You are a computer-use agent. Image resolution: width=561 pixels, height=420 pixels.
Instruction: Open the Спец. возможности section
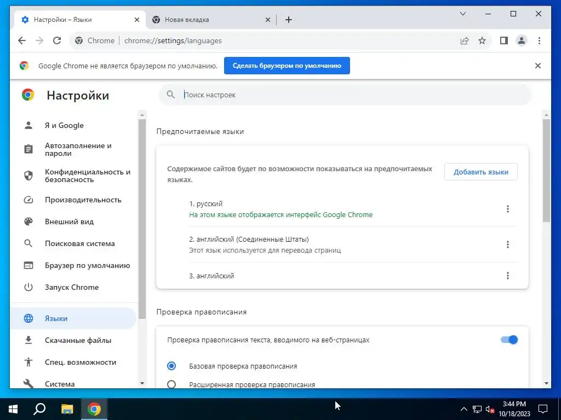point(73,362)
